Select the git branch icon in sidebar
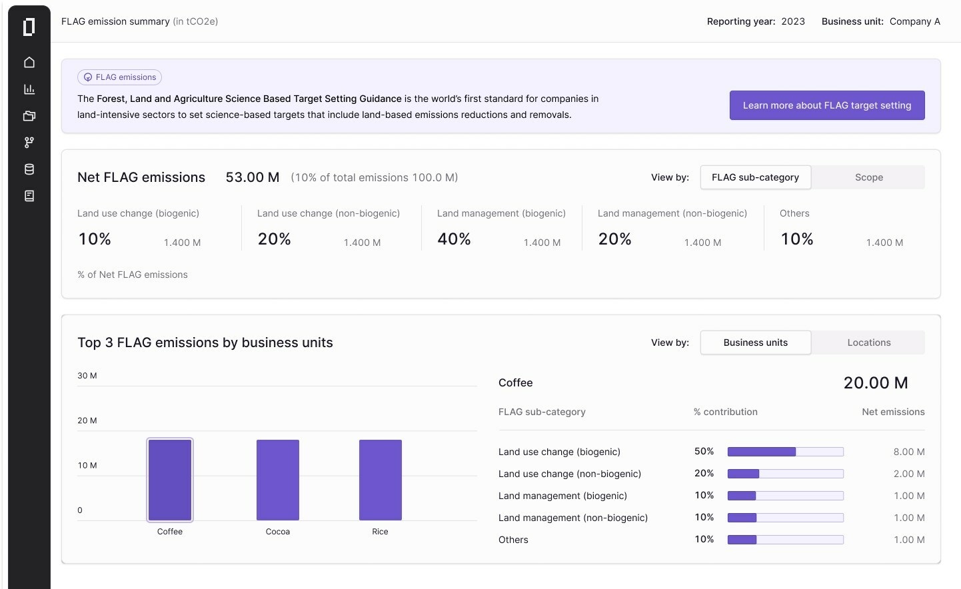961x589 pixels. point(29,143)
